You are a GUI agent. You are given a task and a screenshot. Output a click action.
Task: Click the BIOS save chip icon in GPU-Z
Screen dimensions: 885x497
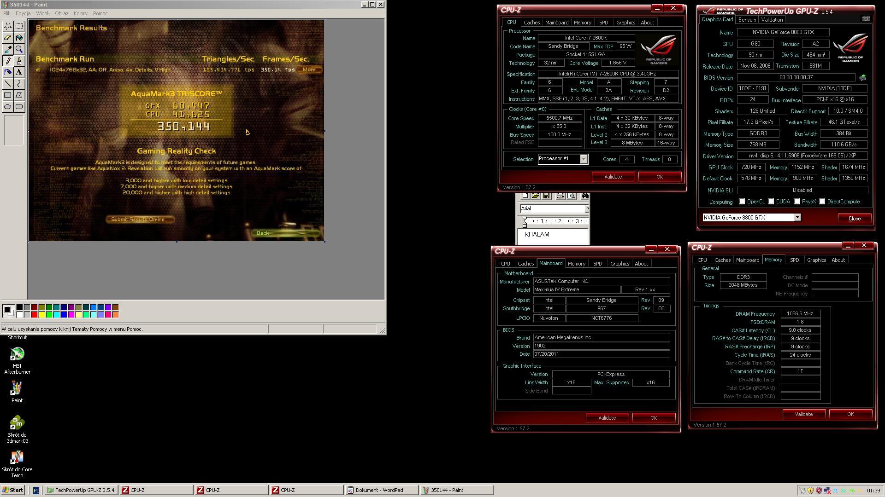[x=862, y=78]
